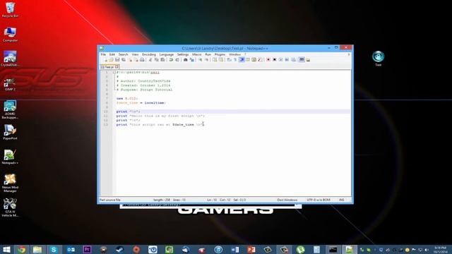This screenshot has height=254, width=452.
Task: Open Skype from the taskbar
Action: tap(54, 249)
